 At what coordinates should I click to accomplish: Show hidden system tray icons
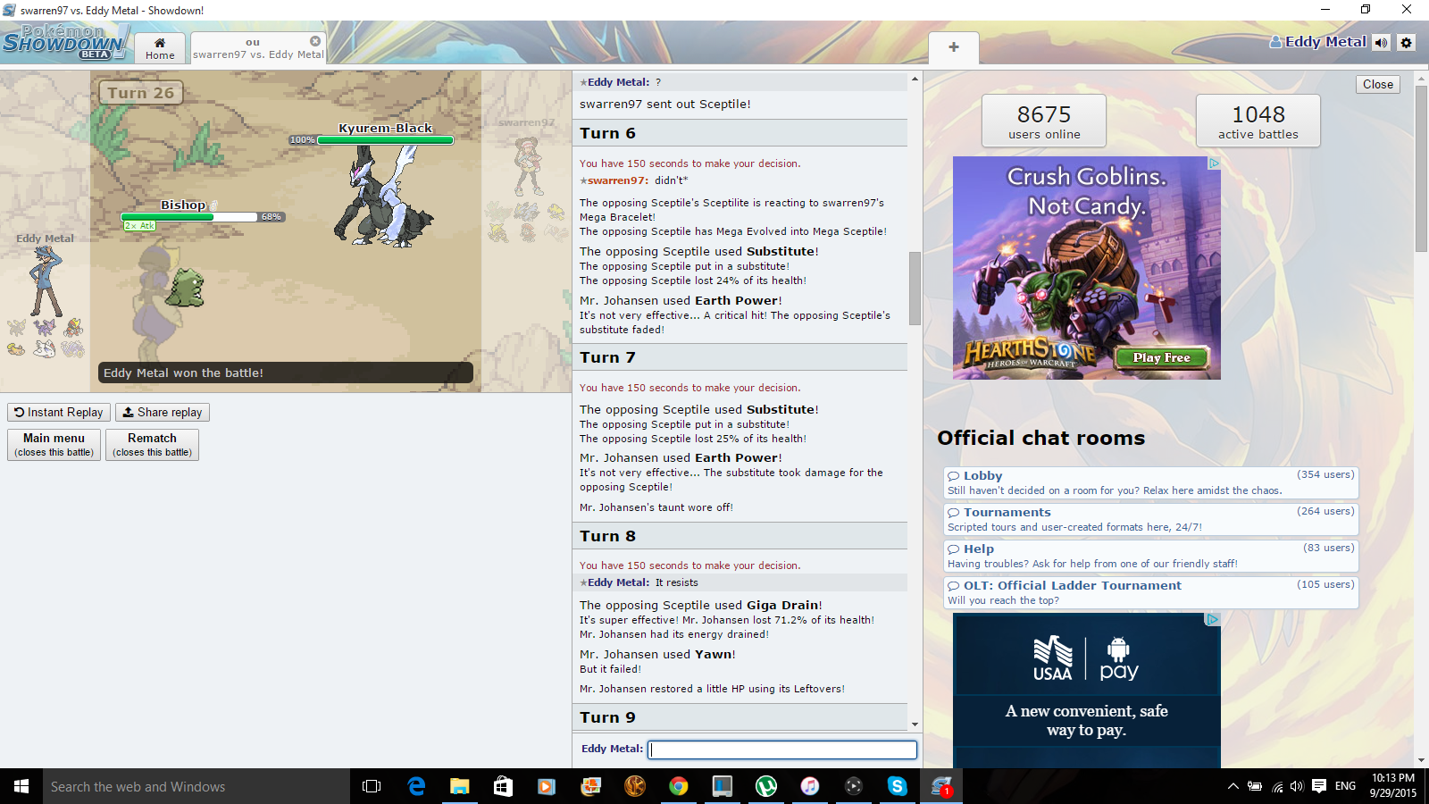(x=1233, y=786)
